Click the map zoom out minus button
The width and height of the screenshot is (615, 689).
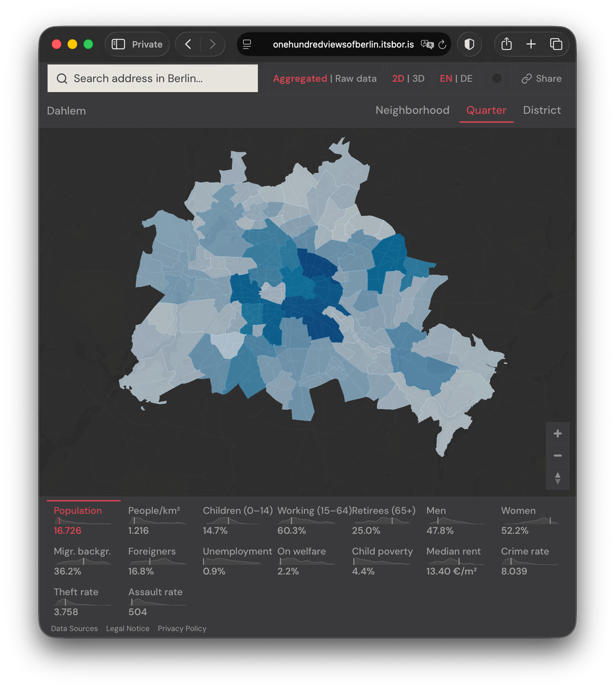pyautogui.click(x=557, y=456)
